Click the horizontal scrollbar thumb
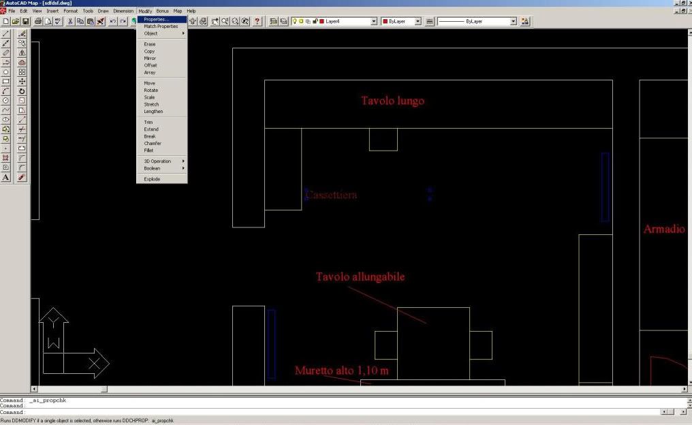The width and height of the screenshot is (692, 425). tap(104, 390)
